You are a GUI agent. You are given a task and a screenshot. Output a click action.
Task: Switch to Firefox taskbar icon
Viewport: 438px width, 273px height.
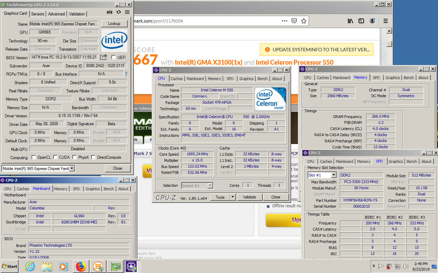coord(81,266)
